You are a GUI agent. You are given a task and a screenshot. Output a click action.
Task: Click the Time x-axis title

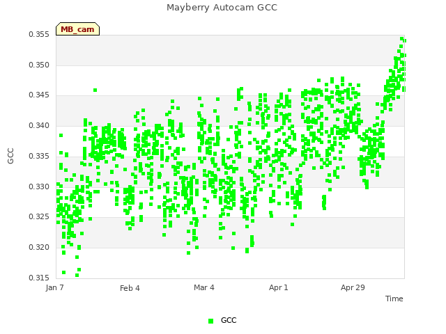tap(394, 299)
